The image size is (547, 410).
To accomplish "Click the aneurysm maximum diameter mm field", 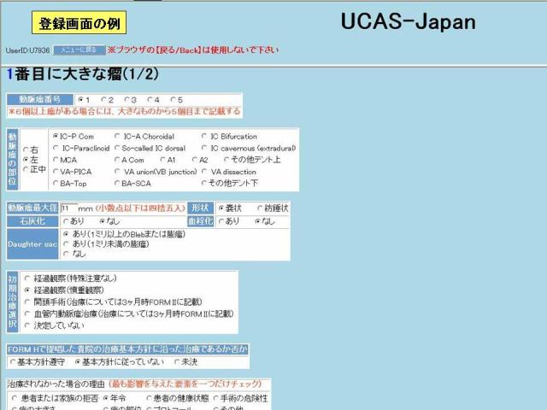I will pyautogui.click(x=68, y=208).
